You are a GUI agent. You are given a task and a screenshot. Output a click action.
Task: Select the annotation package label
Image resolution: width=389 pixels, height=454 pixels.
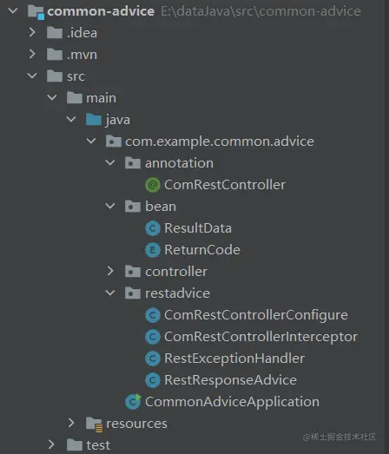[x=179, y=163]
